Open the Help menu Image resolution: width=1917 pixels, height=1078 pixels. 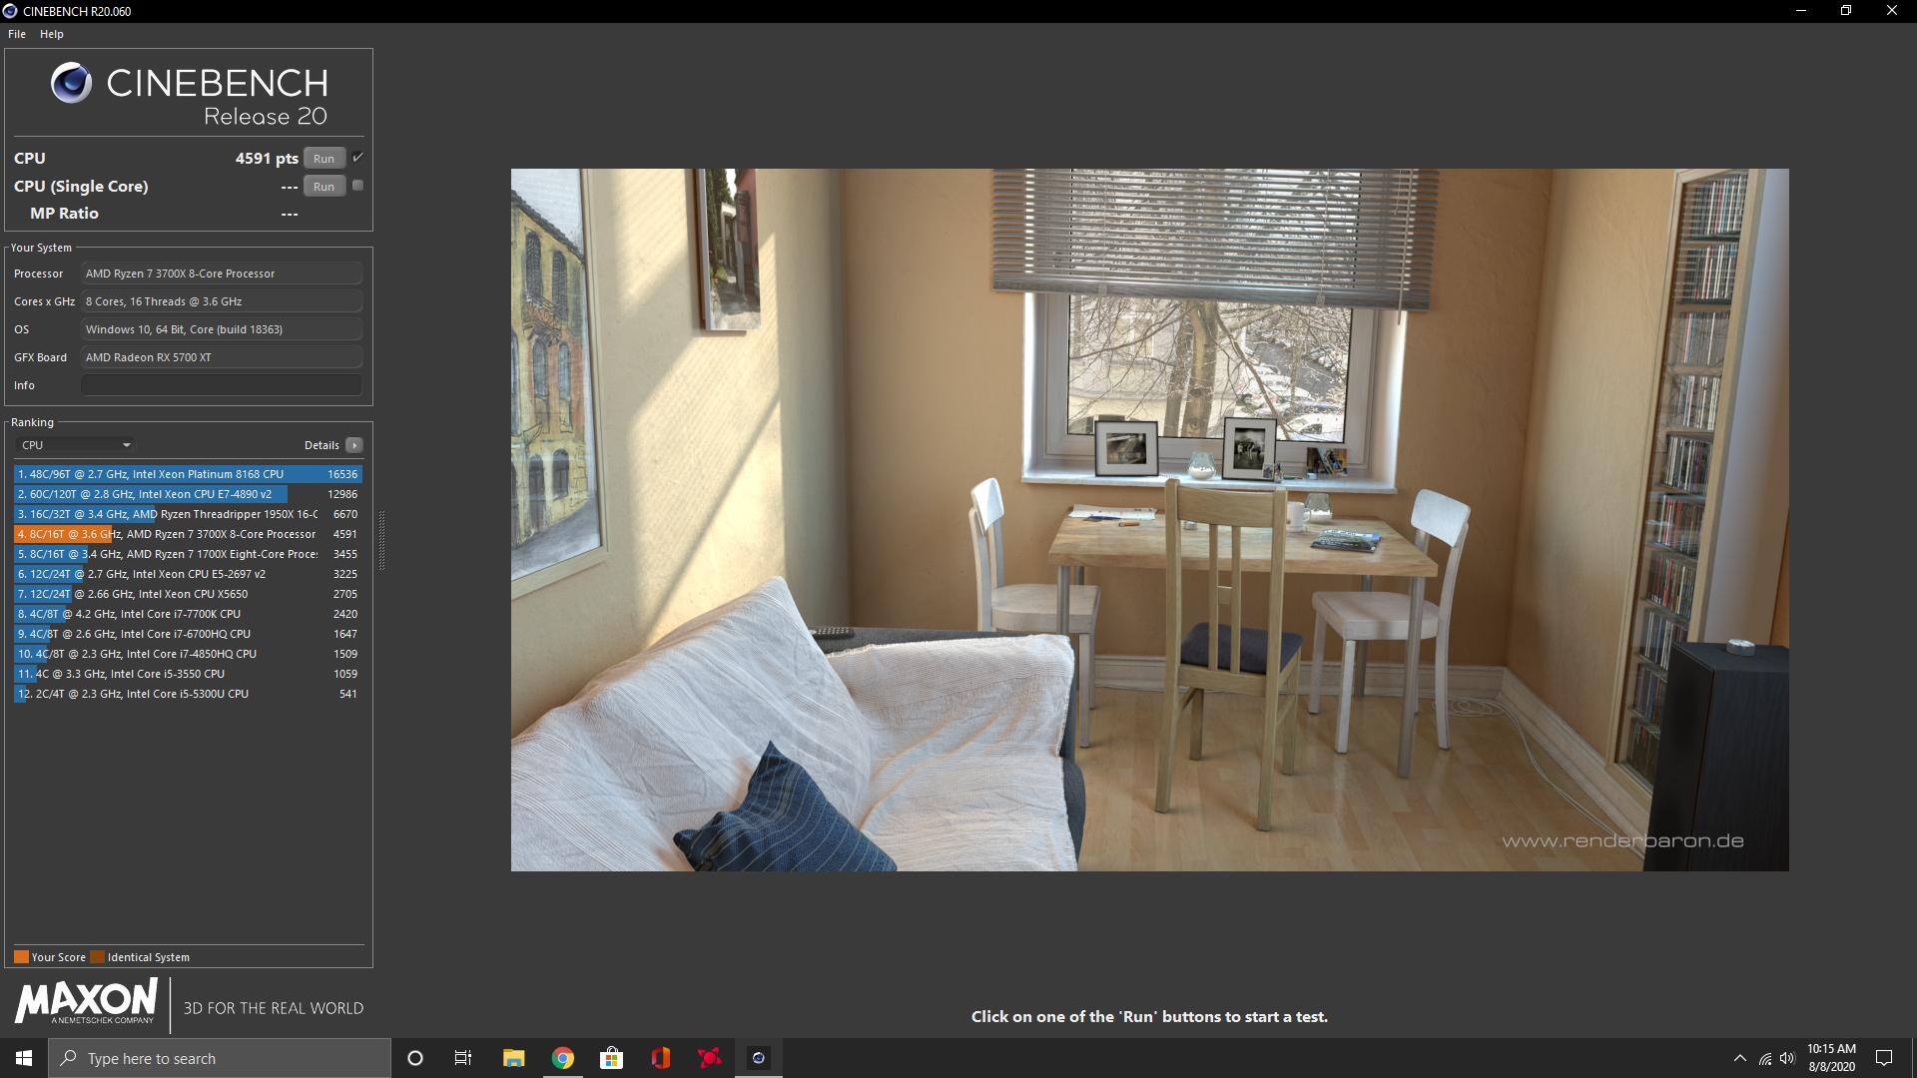coord(52,34)
